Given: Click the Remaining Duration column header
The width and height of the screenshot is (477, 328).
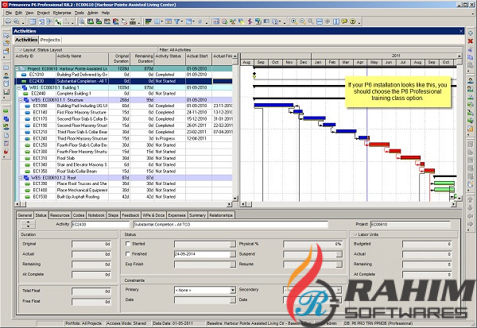Looking at the screenshot, I should click(142, 59).
